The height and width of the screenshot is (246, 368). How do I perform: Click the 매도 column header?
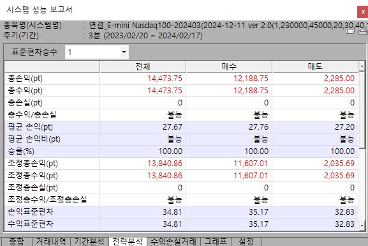click(x=315, y=66)
